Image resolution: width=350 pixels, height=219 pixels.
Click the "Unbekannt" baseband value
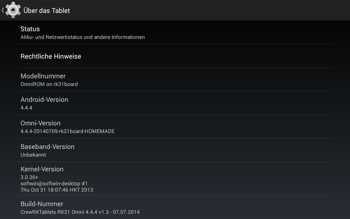33,155
